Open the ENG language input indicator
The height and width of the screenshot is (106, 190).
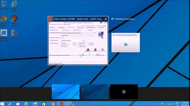177,104
